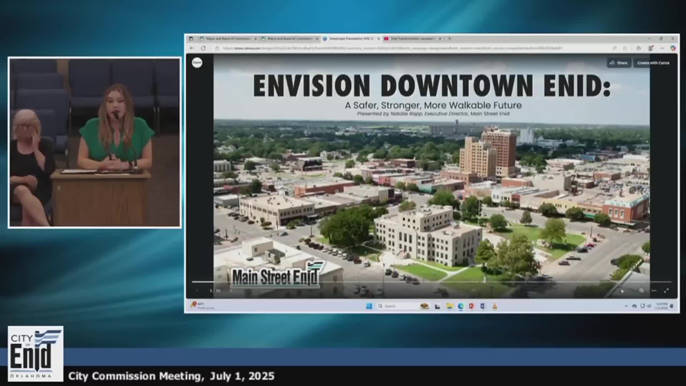Click Create with Canva button
The width and height of the screenshot is (686, 386).
tap(653, 63)
